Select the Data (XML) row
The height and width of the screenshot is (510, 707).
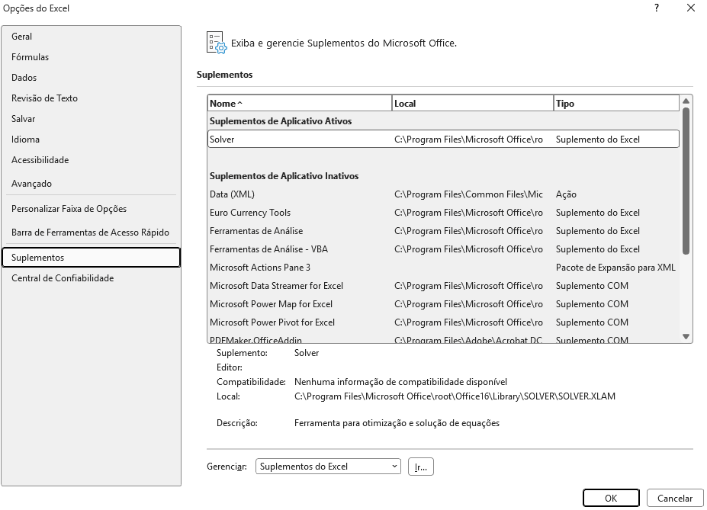(444, 194)
